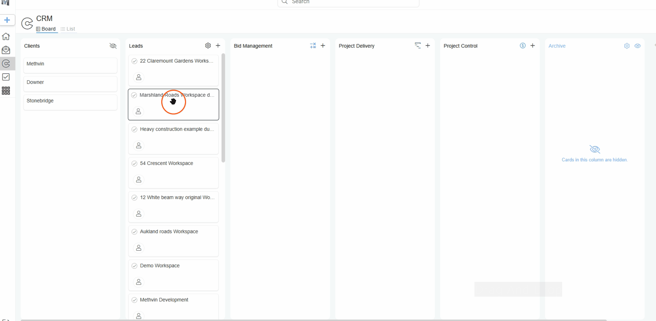Open the grid apps icon in sidebar
The image size is (656, 321).
tap(6, 91)
